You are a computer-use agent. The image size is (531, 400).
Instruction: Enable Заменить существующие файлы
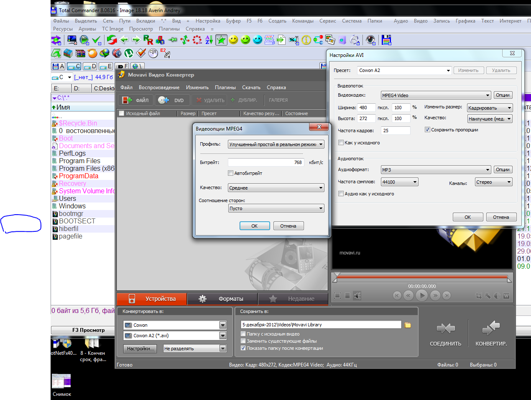pyautogui.click(x=243, y=341)
